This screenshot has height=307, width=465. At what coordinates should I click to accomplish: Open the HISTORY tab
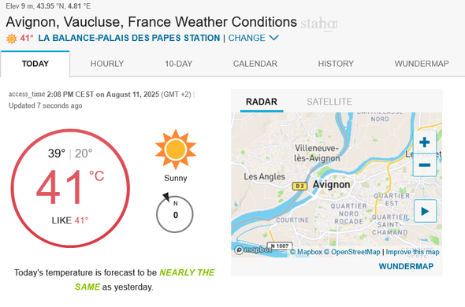tap(336, 64)
